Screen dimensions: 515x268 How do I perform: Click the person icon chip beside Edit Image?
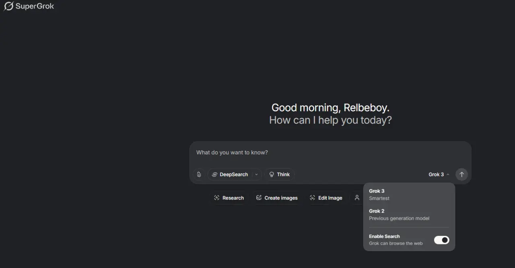(356, 198)
